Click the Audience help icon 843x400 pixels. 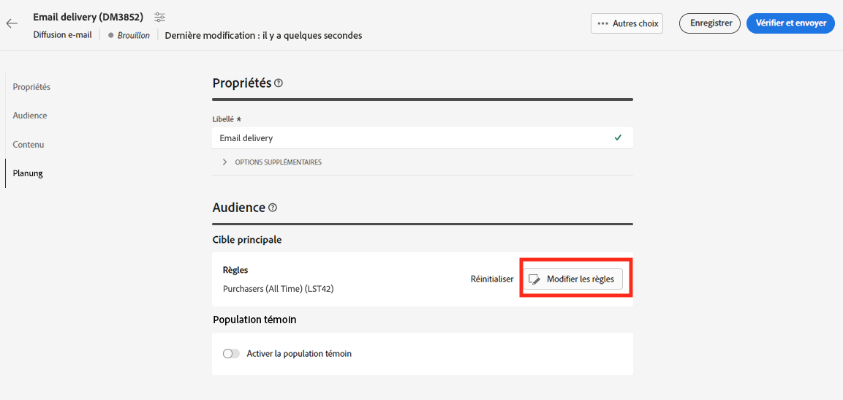[273, 208]
